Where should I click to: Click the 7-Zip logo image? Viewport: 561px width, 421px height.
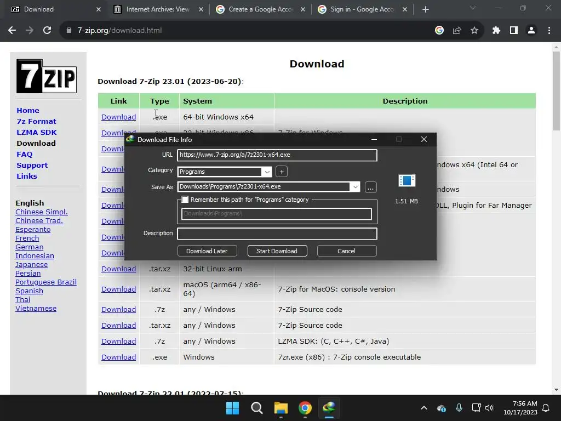(47, 76)
